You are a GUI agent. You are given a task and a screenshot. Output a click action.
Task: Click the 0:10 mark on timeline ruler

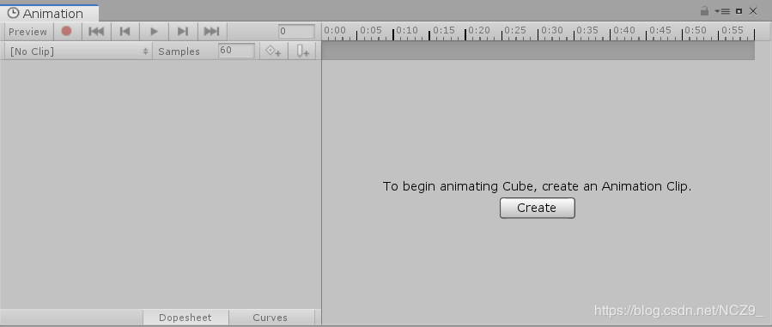(407, 31)
